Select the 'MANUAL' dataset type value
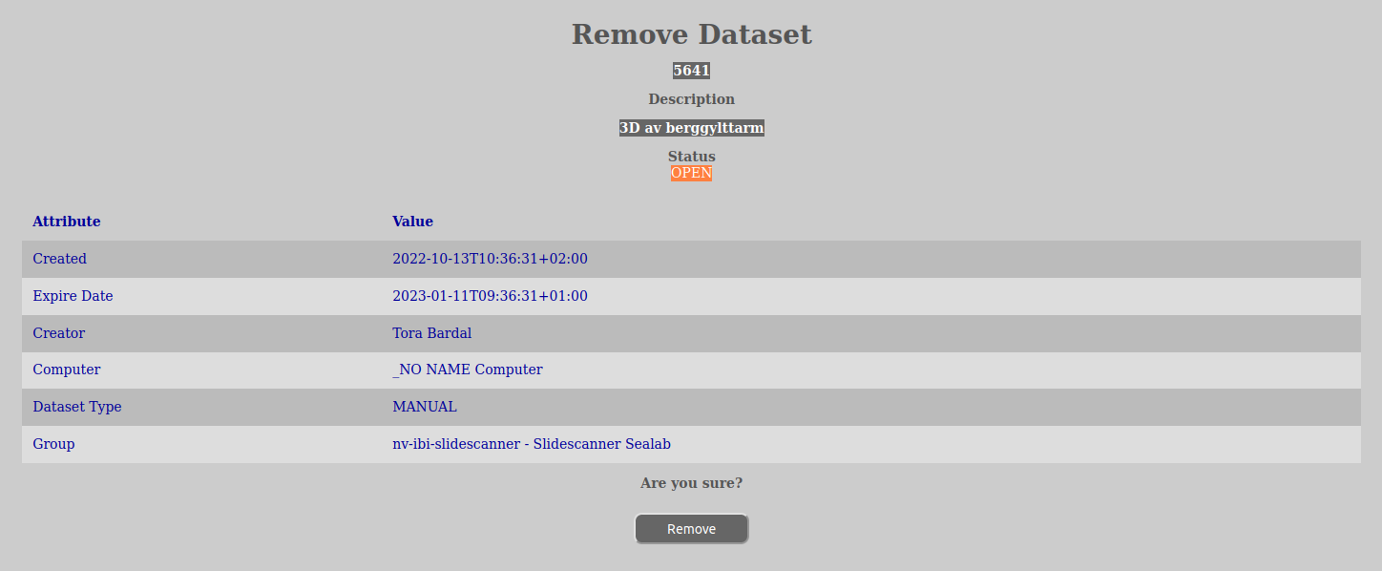Screen dimensions: 1382x571 [x=424, y=407]
